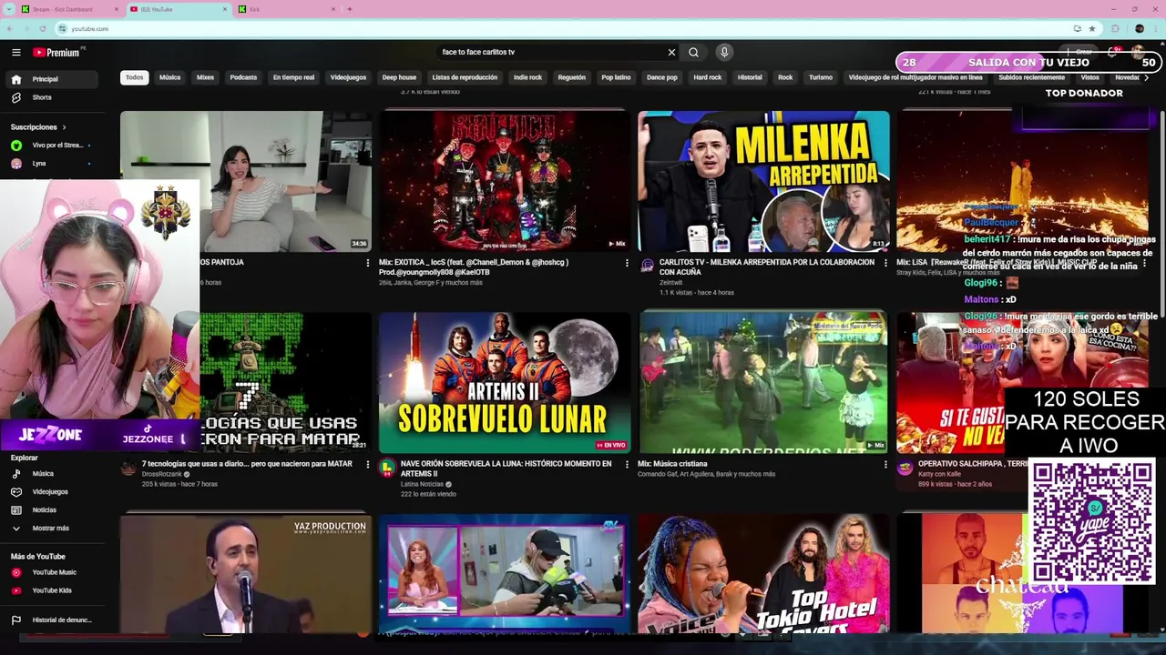Go back with the browser back arrow
This screenshot has height=655, width=1166.
11,28
